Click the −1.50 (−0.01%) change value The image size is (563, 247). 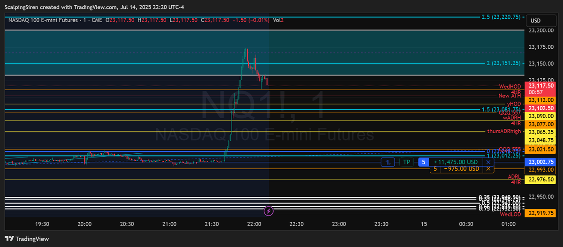point(251,20)
